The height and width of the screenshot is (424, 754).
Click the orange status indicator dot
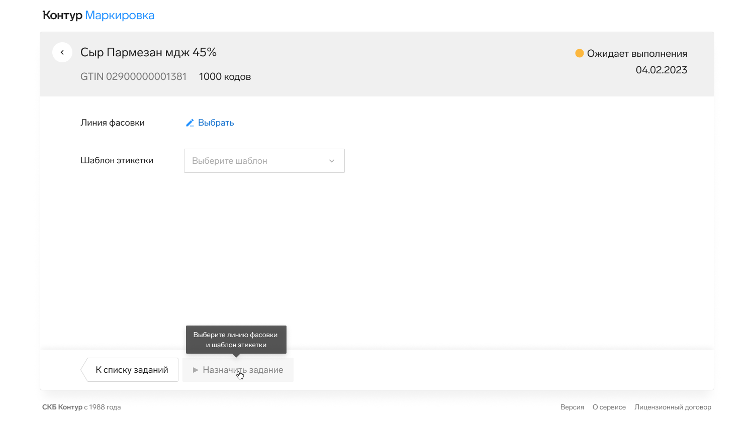[580, 53]
